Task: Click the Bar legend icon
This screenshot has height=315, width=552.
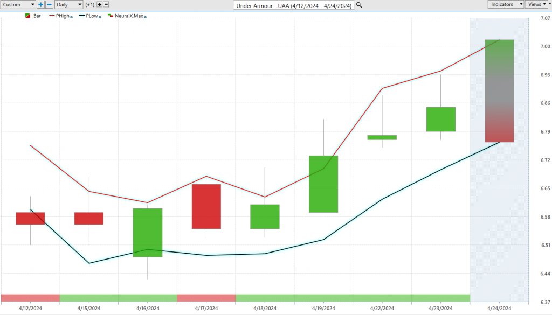Action: coord(28,16)
